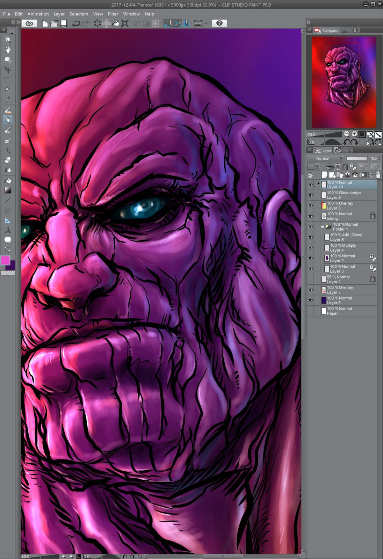
Task: Select the Balloon tool
Action: (8, 240)
